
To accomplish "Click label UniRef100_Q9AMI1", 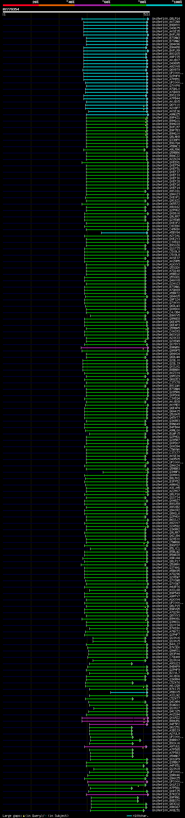I will [166, 651].
